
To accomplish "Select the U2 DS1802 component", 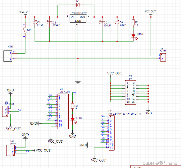I will click(5, 111).
